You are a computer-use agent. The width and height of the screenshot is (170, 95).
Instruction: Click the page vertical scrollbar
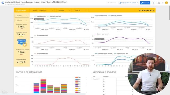(x=169, y=13)
